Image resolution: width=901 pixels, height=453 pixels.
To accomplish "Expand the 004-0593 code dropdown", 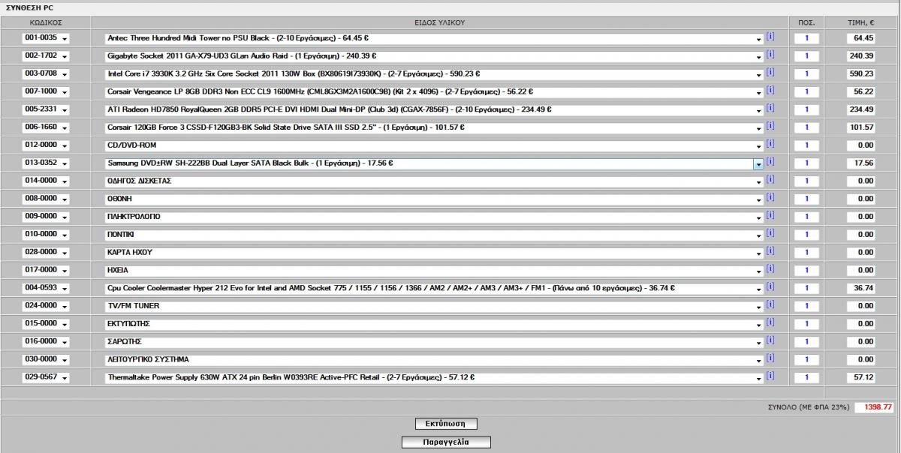I will 45,288.
